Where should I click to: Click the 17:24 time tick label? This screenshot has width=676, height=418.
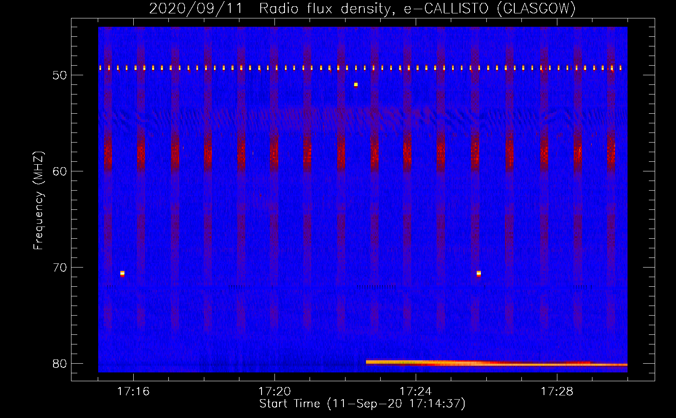click(416, 392)
